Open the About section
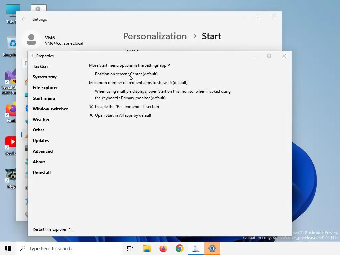 39,162
